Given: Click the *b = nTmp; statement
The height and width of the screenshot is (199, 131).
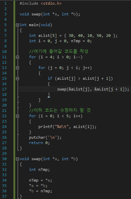Looking at the screenshot, I should pos(40,191).
